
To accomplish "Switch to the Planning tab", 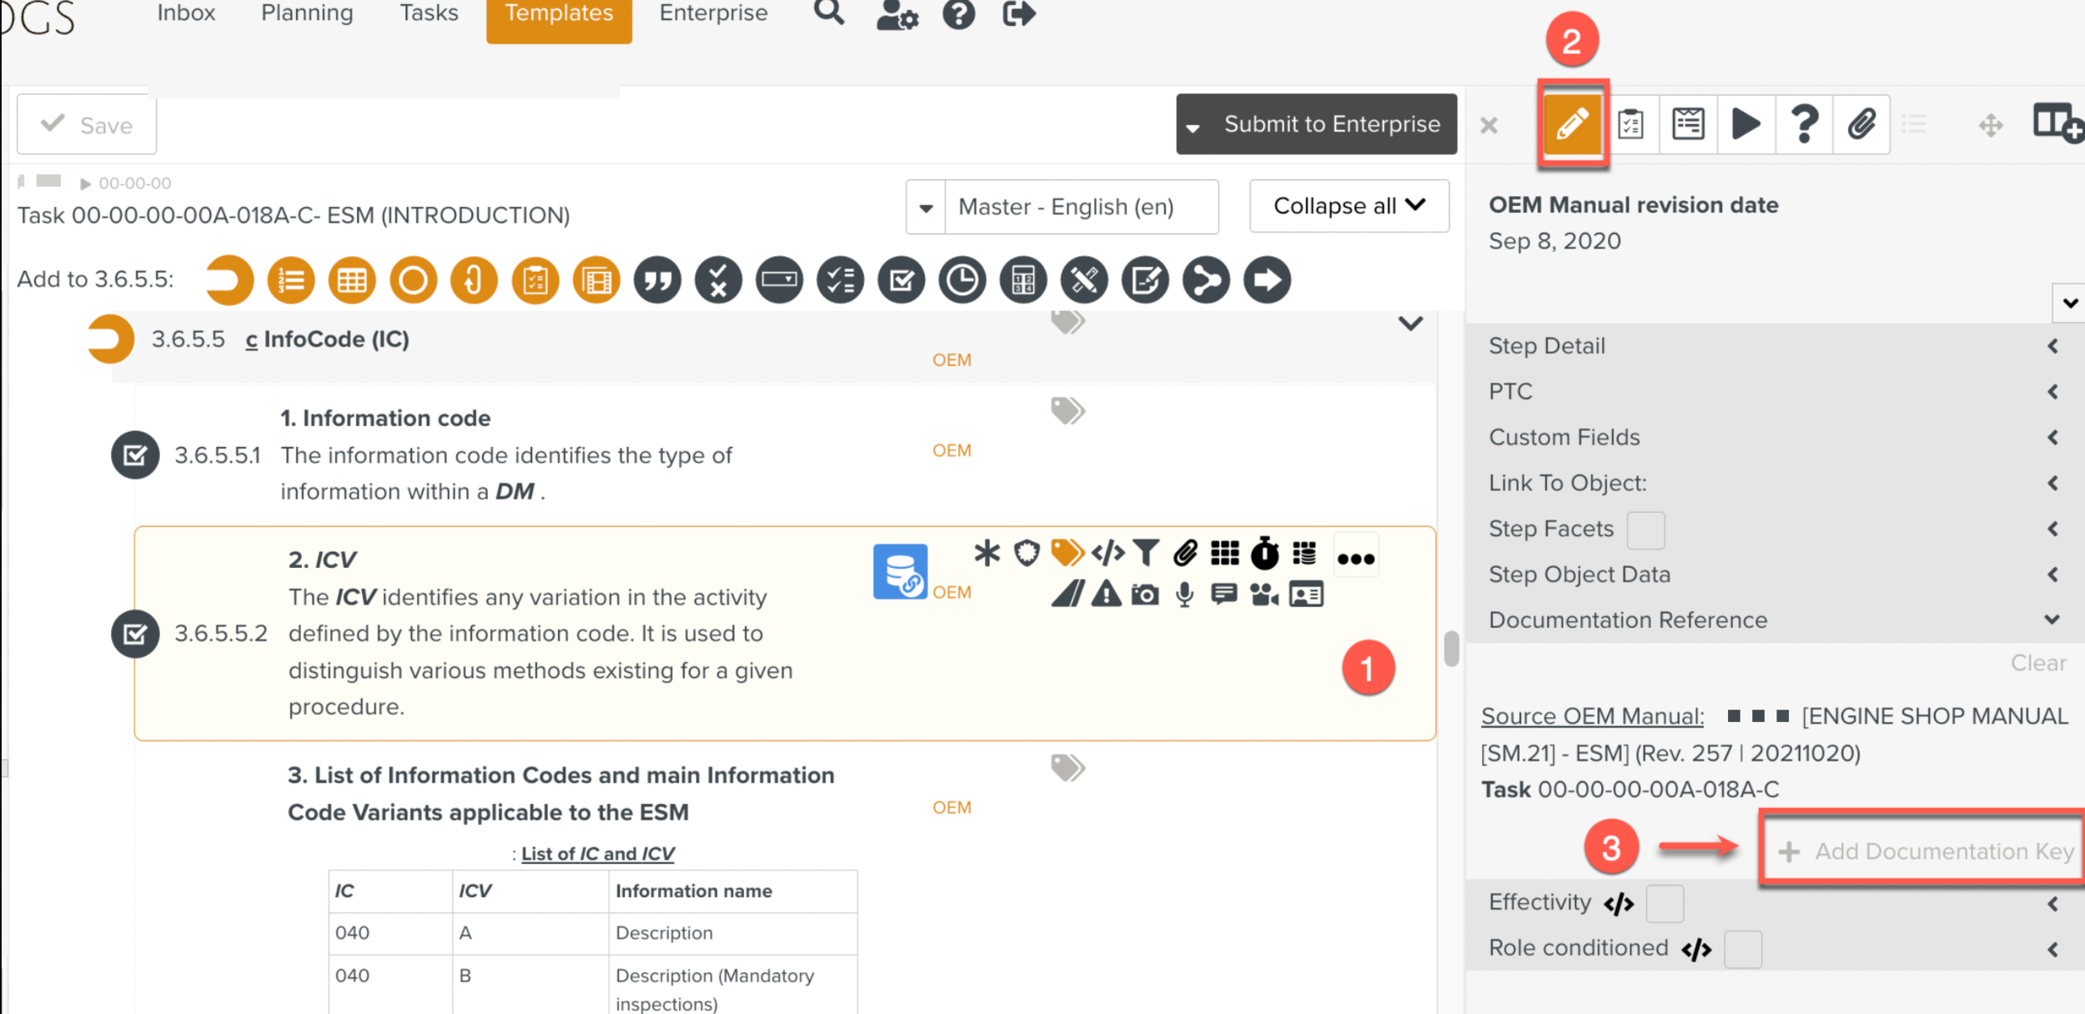I will tap(307, 13).
